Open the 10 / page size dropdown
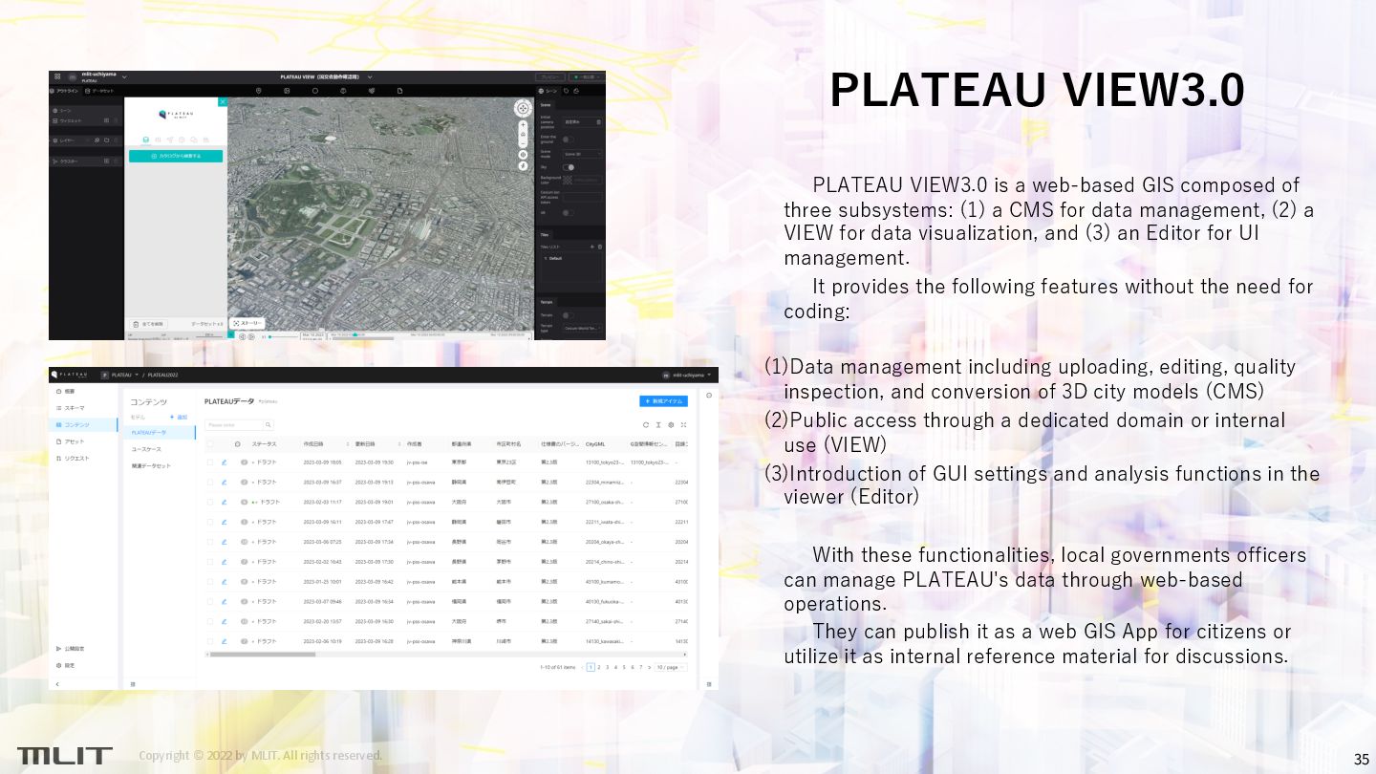1376x774 pixels. [x=671, y=667]
